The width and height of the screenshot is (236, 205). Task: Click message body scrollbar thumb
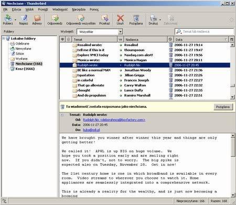(x=233, y=147)
